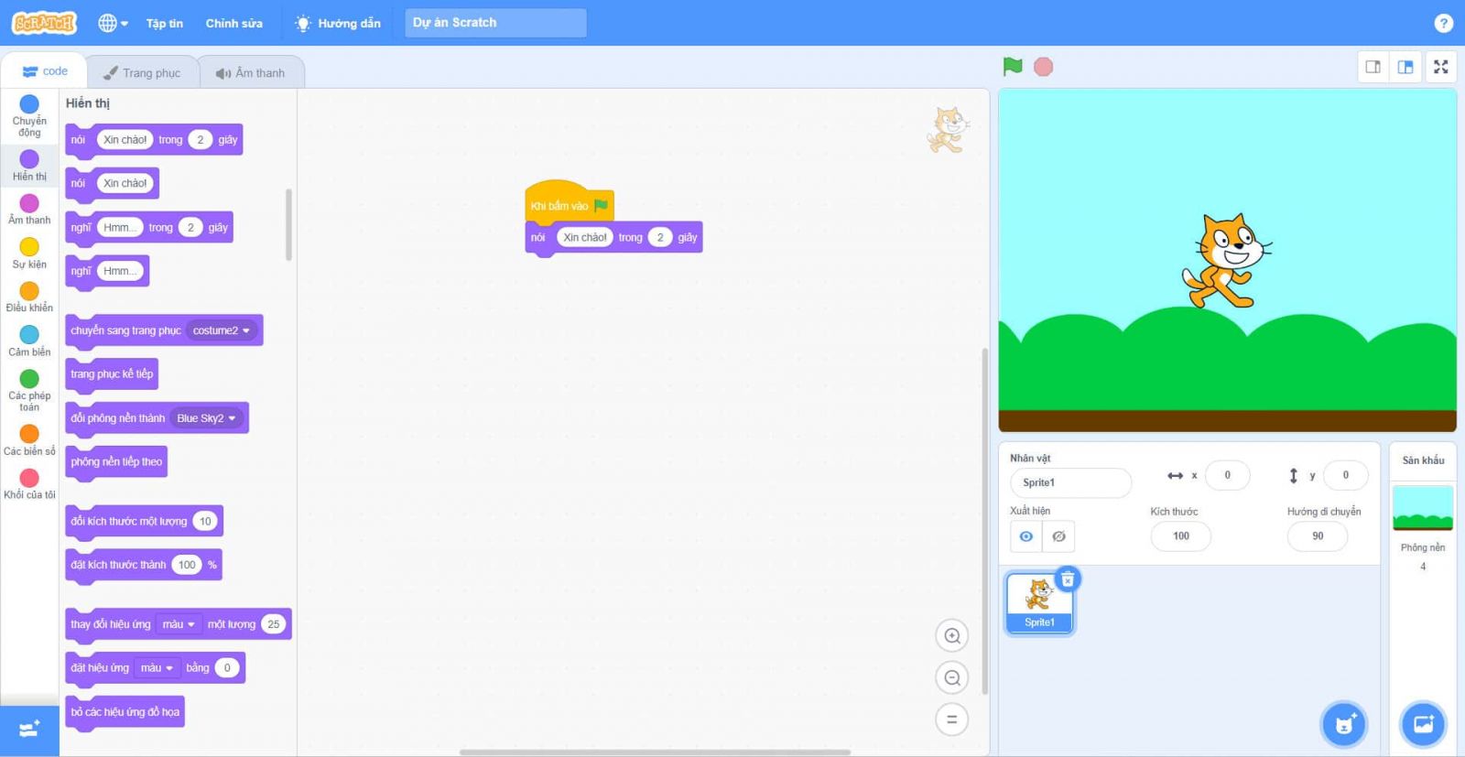
Task: Edit the Kích thước size field
Action: tap(1181, 536)
